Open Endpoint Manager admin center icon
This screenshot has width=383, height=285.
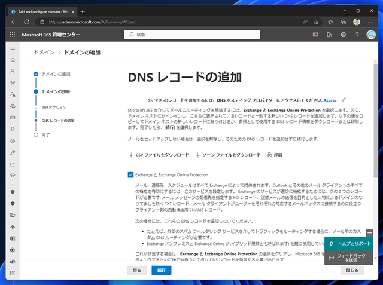[13, 215]
